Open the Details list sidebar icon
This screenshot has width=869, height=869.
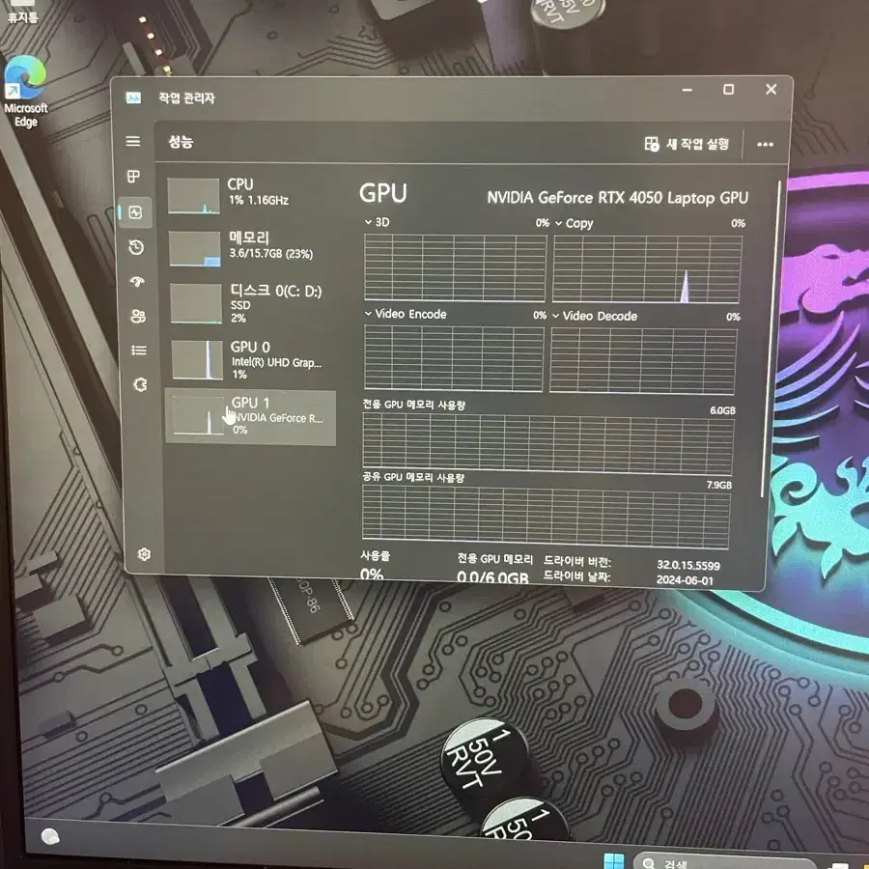tap(139, 350)
